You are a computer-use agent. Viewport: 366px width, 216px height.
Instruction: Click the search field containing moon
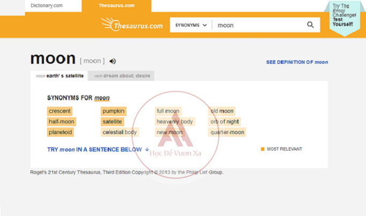(257, 25)
